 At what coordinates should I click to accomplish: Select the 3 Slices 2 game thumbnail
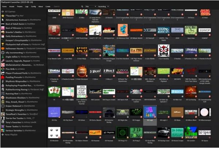coord(109,71)
